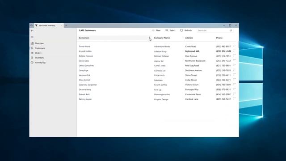Click the Van Arsdel logo on tab
This screenshot has width=286, height=161.
36,25
